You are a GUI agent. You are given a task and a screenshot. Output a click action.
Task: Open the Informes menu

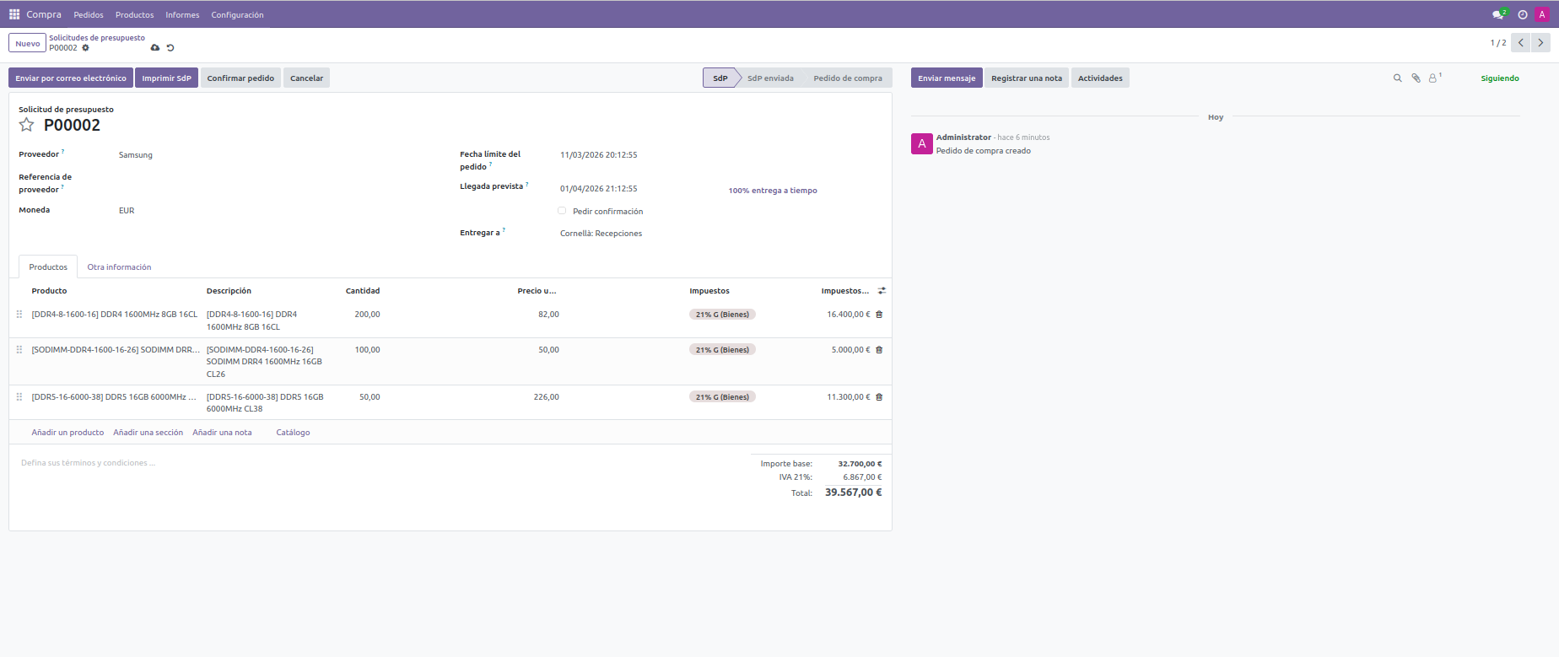(x=182, y=15)
